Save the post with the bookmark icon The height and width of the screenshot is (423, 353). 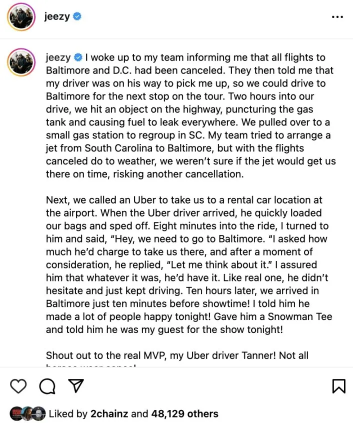(x=338, y=386)
